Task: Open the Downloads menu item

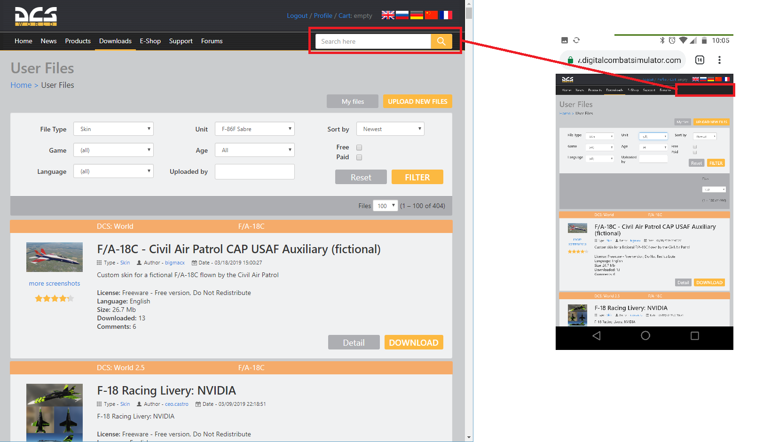Action: coord(115,41)
